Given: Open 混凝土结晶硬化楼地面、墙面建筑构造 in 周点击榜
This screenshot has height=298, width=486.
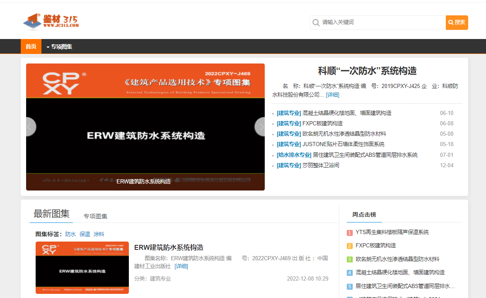Looking at the screenshot, I should (400, 273).
